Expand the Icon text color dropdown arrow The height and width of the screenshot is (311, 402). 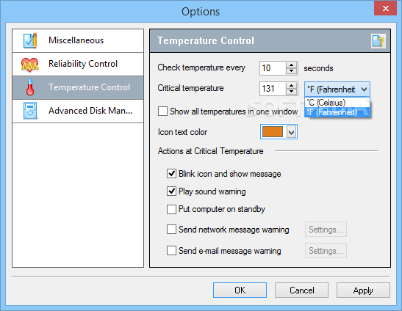[x=291, y=132]
